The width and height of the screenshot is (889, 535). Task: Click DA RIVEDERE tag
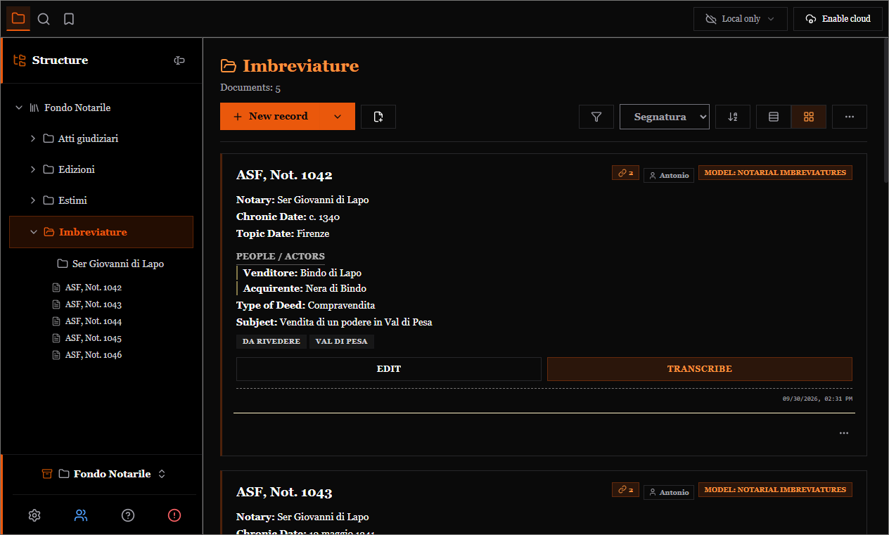(271, 342)
